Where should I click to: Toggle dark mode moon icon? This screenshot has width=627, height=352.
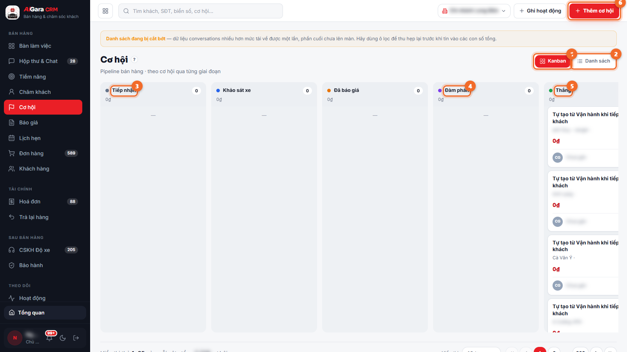[63, 338]
